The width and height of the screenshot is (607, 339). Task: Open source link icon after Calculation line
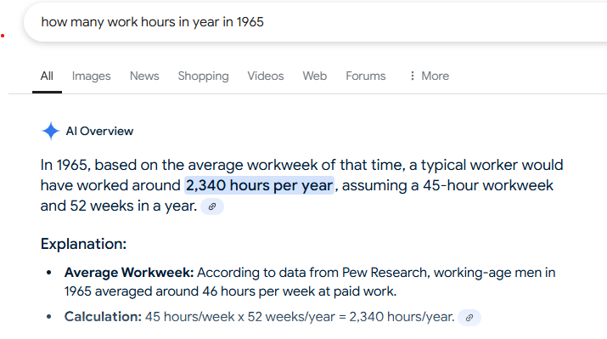click(469, 318)
